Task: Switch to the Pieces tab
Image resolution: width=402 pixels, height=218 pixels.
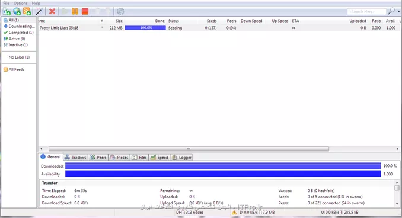Action: click(x=119, y=158)
